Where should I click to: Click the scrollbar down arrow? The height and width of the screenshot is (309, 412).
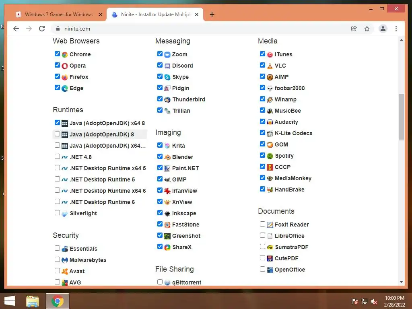coord(401,282)
